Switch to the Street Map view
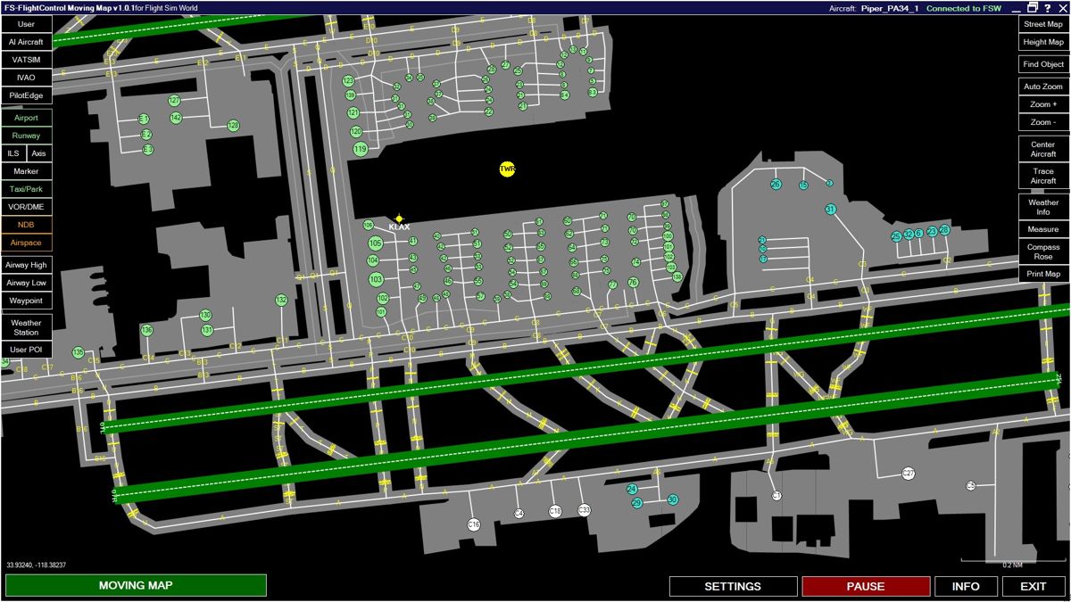1071x602 pixels. (x=1042, y=24)
